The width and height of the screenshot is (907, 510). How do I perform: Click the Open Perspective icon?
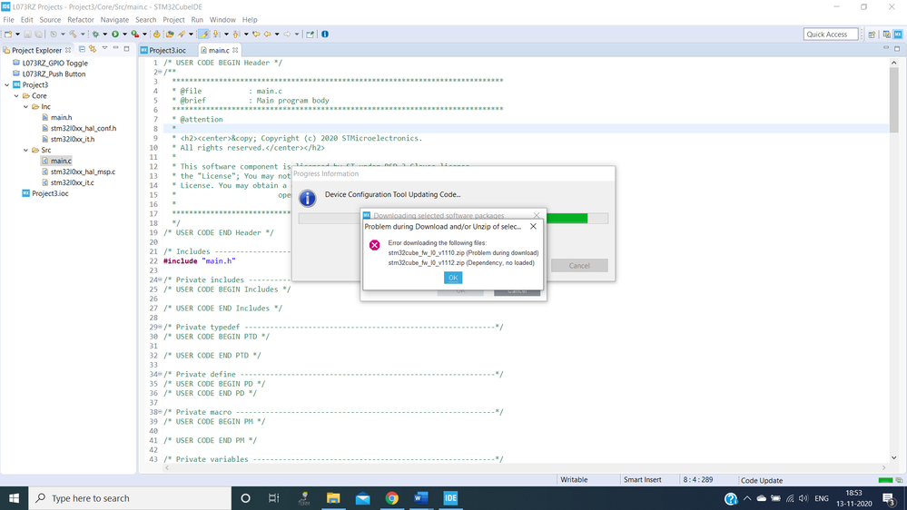tap(872, 34)
